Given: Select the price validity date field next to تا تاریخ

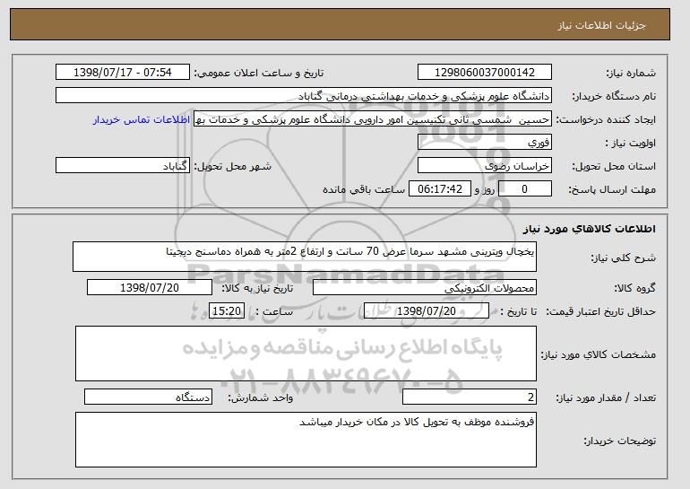Looking at the screenshot, I should tap(427, 311).
